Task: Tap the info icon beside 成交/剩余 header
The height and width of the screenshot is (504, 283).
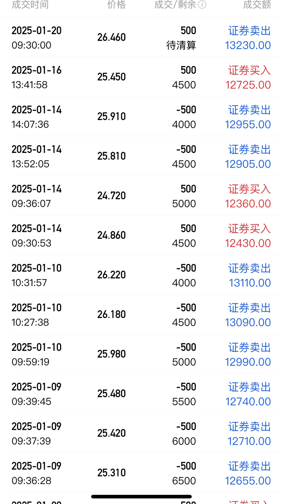Action: [202, 5]
